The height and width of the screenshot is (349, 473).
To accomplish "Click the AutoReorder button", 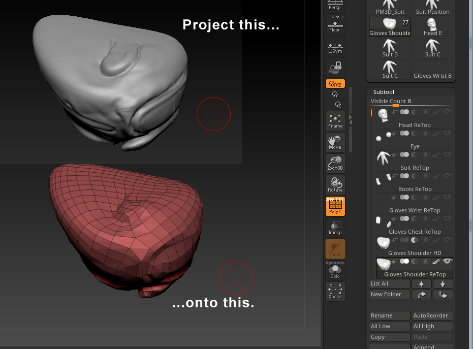I will (x=432, y=316).
